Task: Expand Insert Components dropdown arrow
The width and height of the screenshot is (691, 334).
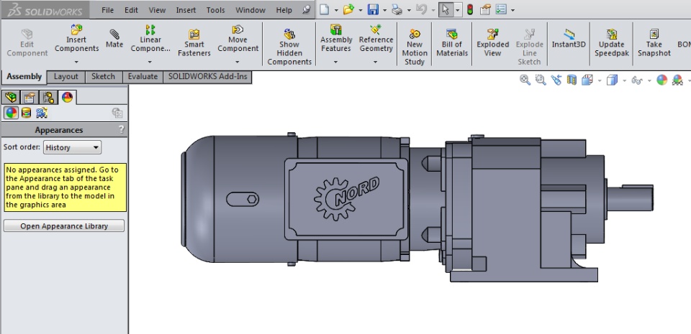Action: (76, 62)
